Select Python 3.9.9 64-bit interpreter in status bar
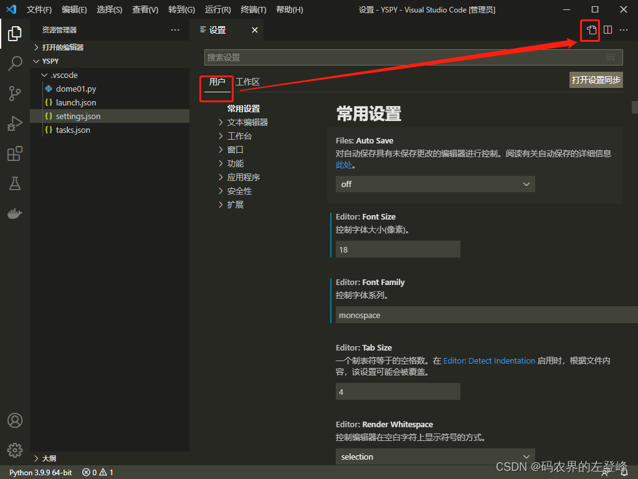The image size is (638, 479). click(40, 473)
